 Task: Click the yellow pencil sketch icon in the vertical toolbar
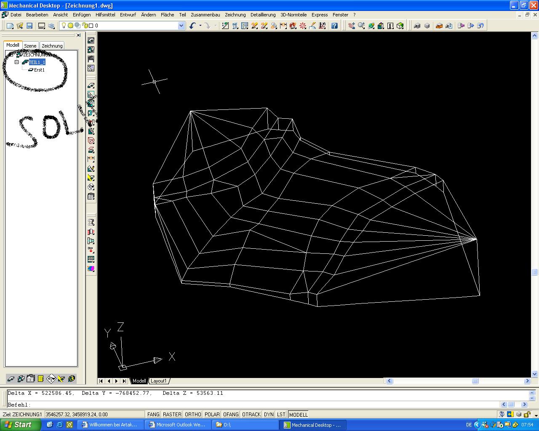coord(91,168)
